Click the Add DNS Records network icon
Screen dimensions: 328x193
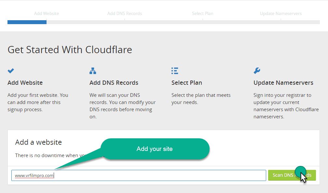[x=93, y=71]
